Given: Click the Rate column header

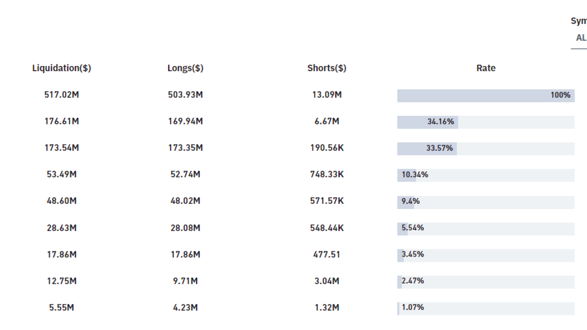Looking at the screenshot, I should point(486,68).
